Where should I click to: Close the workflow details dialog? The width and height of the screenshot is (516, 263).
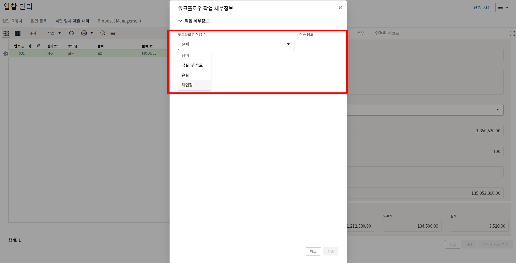[x=340, y=8]
